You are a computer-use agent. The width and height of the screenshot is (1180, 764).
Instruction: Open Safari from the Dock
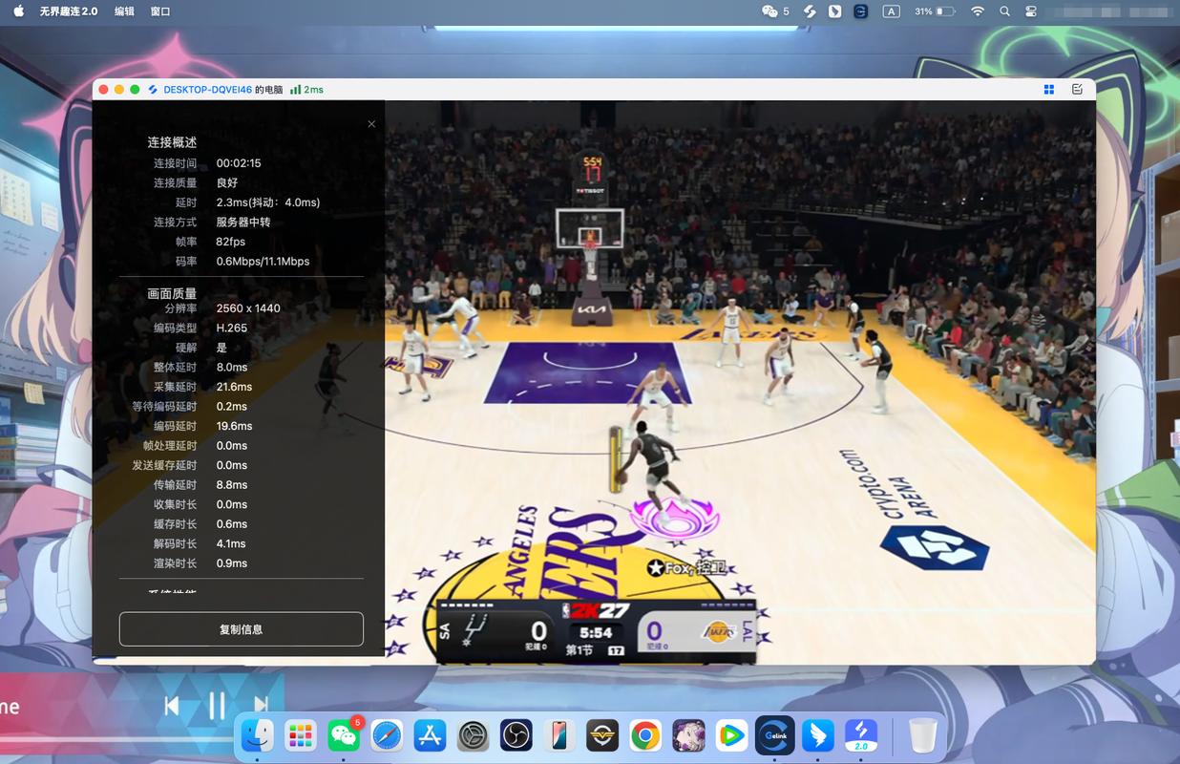387,735
